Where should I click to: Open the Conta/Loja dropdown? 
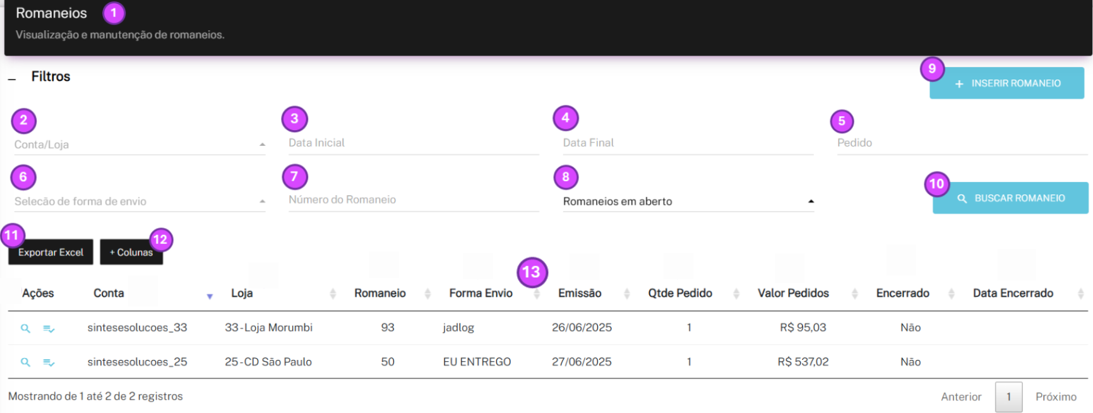(139, 145)
